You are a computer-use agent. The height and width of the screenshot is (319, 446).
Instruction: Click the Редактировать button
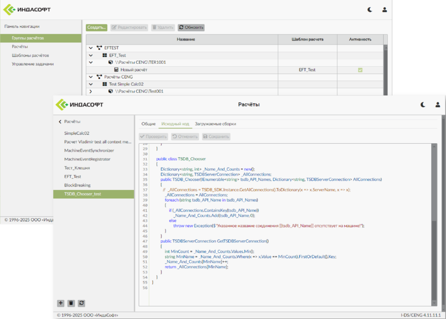130,28
